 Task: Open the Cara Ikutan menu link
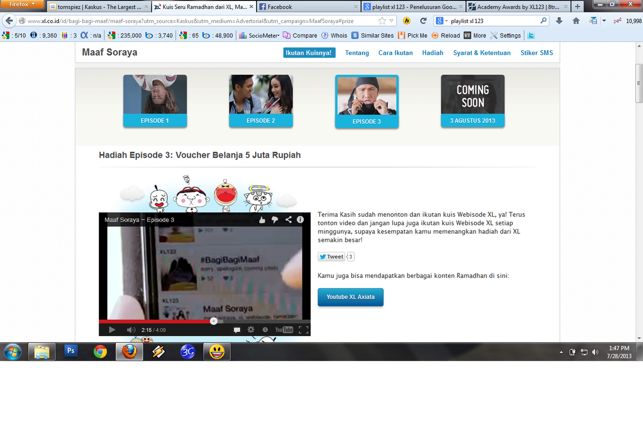pyautogui.click(x=395, y=53)
